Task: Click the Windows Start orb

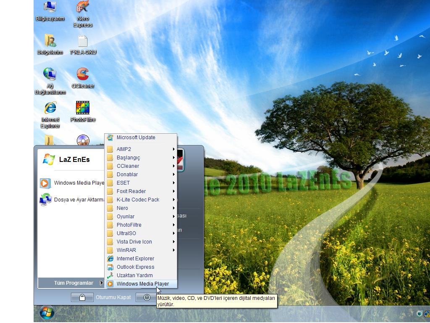Action: pos(47,312)
